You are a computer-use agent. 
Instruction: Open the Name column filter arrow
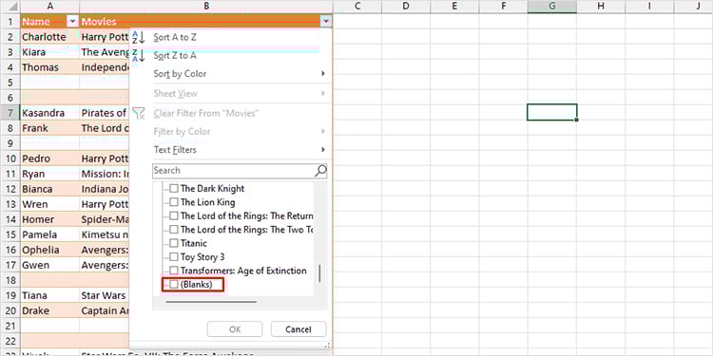click(x=73, y=21)
